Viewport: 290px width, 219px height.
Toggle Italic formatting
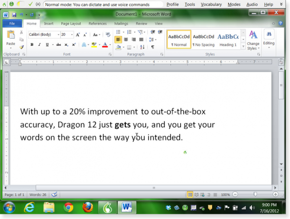[39, 44]
